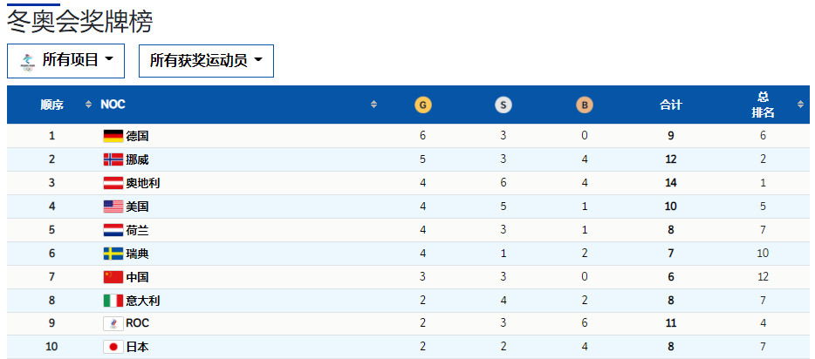
Task: Click the silver medal S column icon
Action: [x=503, y=105]
